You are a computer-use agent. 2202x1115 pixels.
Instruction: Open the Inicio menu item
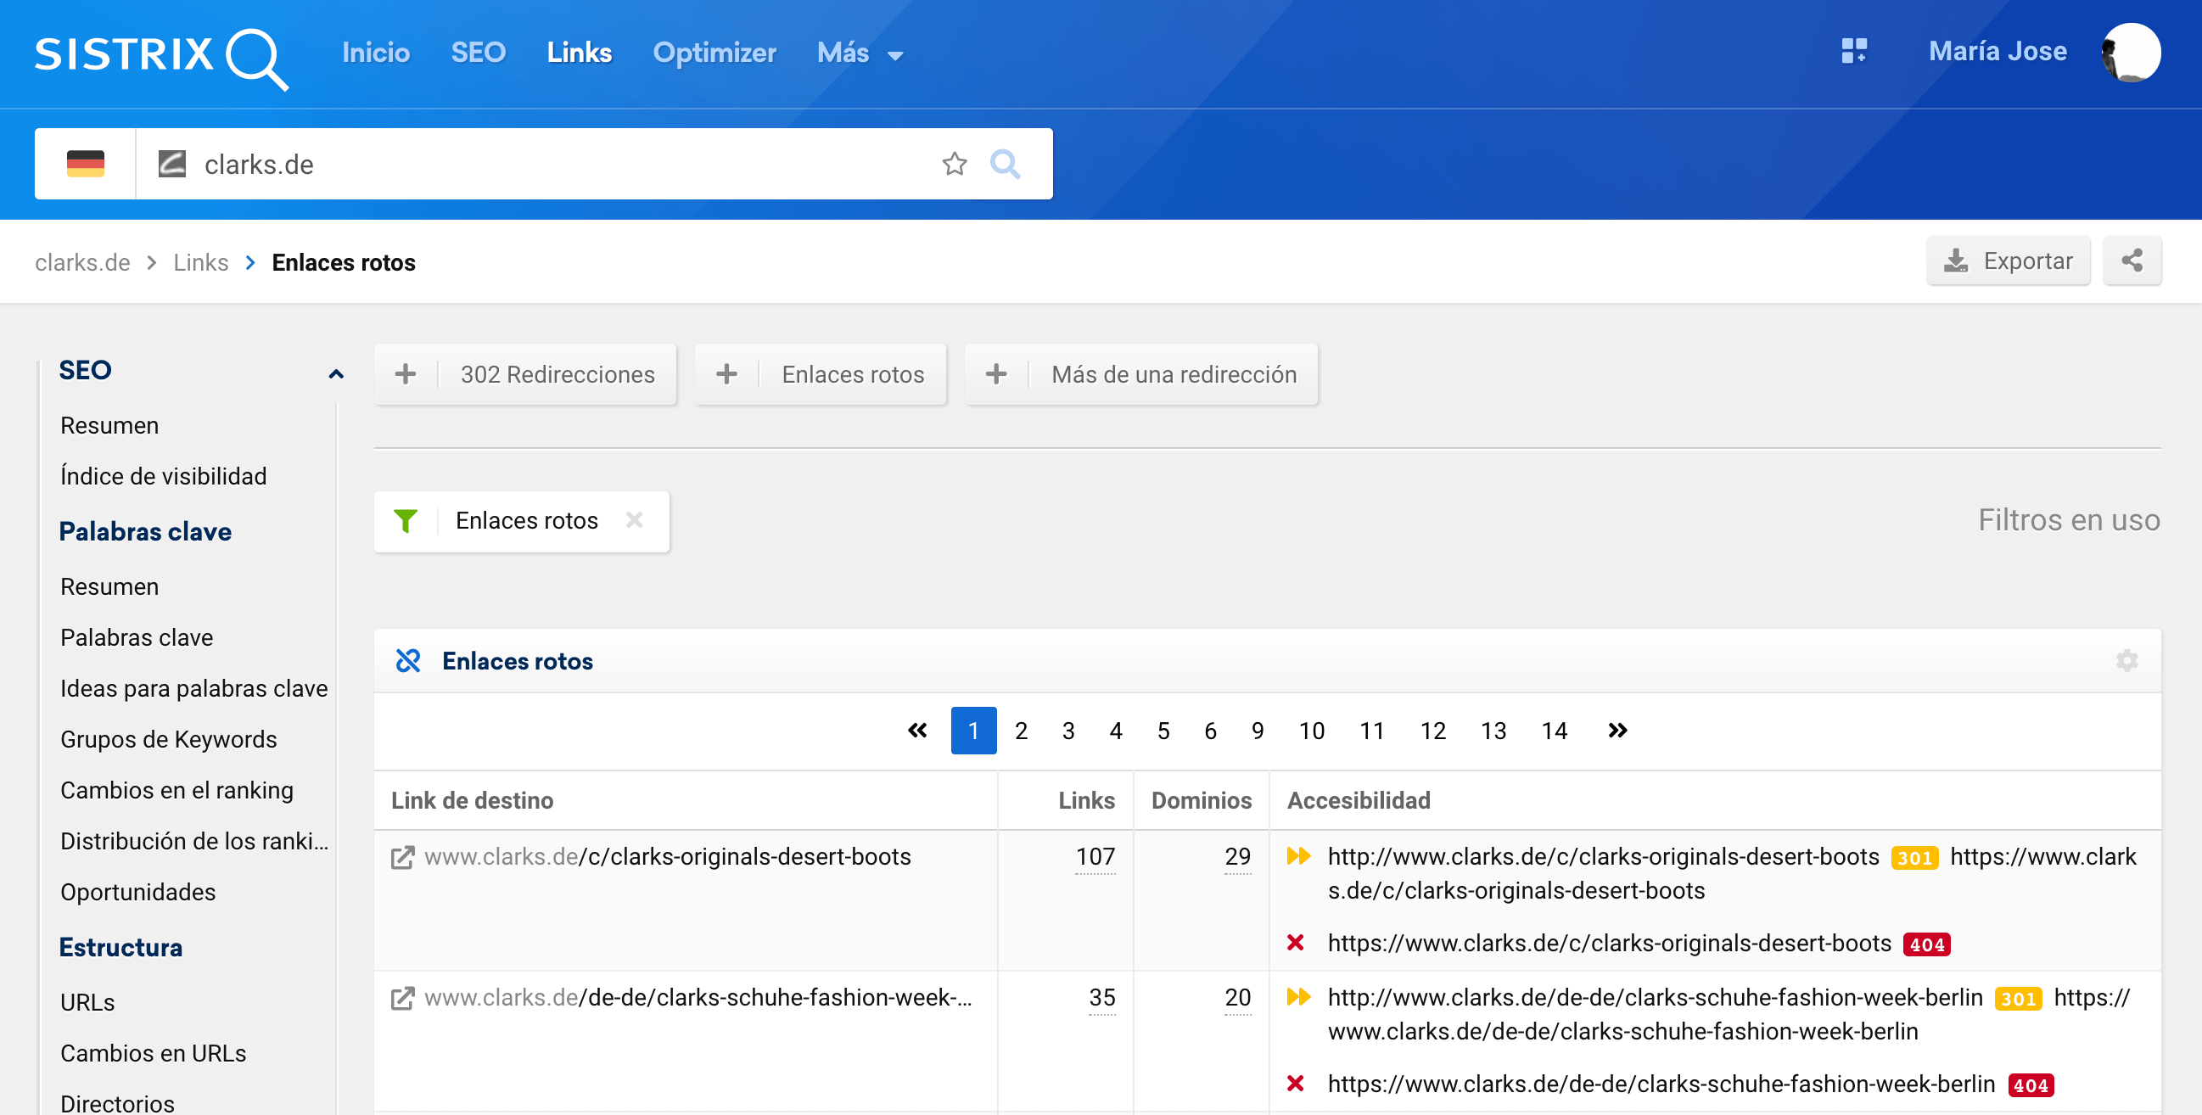tap(376, 53)
